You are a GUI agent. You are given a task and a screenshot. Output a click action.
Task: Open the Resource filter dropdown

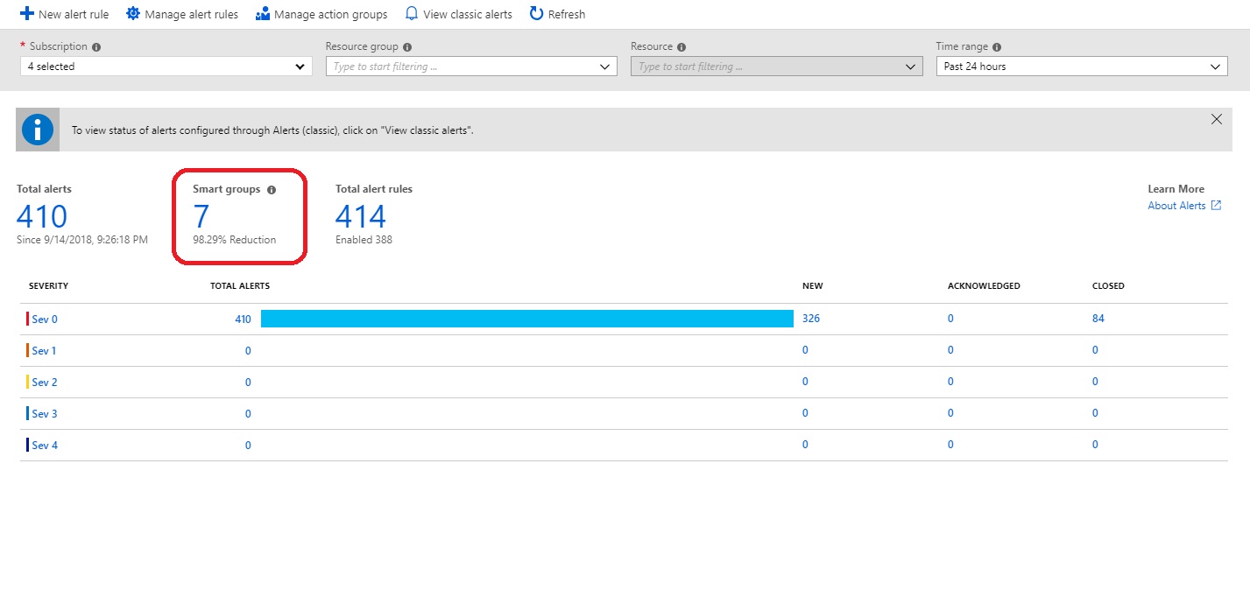pos(776,67)
